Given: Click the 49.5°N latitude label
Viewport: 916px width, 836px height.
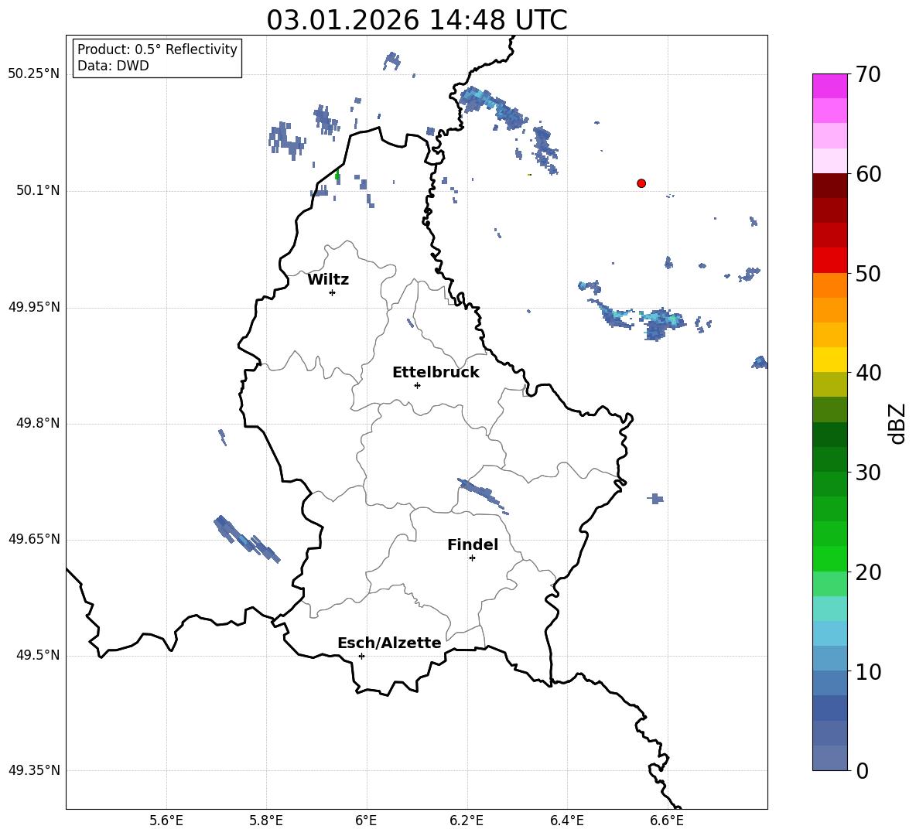Looking at the screenshot, I should point(38,655).
